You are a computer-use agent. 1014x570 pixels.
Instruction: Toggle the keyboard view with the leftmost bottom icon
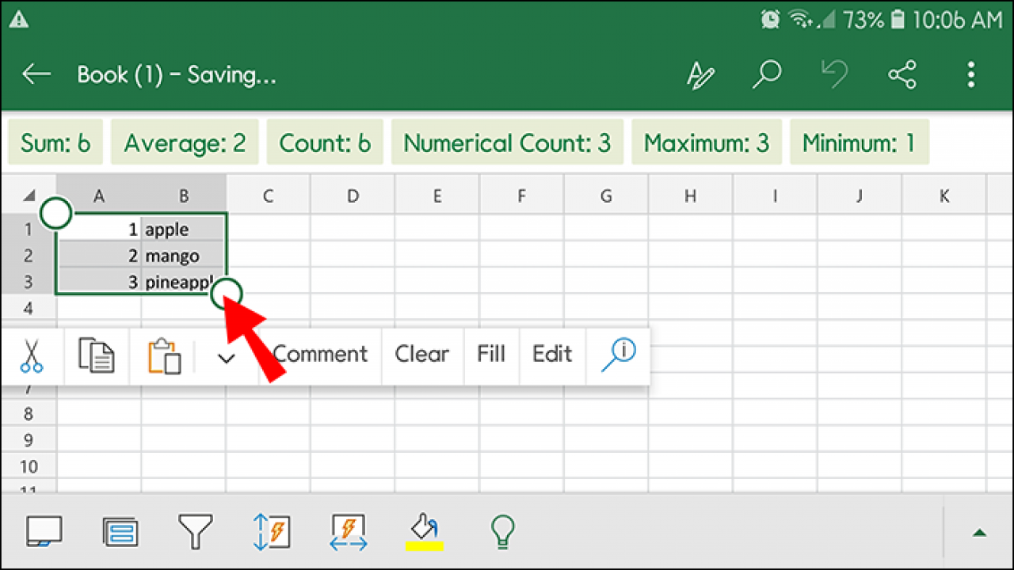coord(45,531)
